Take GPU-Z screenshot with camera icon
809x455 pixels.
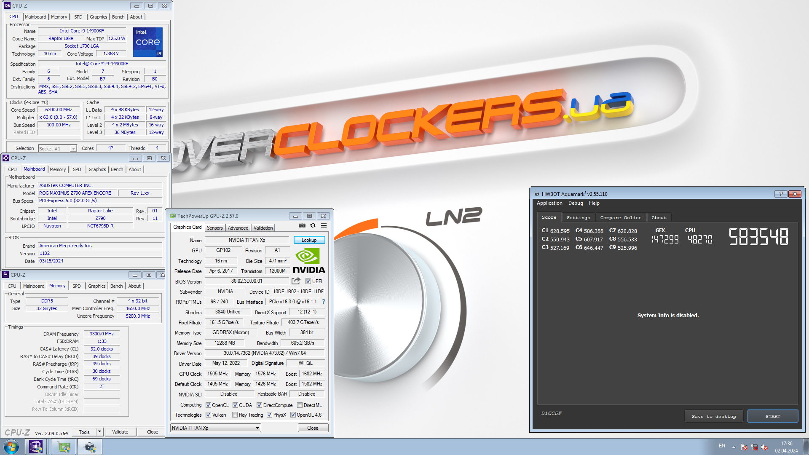coord(302,226)
